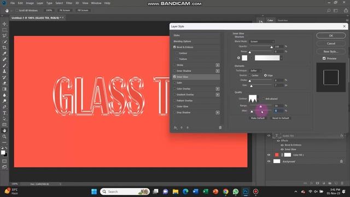Viewport: 350px width, 197px height.
Task: Click the Background layer lock icon
Action: (x=341, y=161)
